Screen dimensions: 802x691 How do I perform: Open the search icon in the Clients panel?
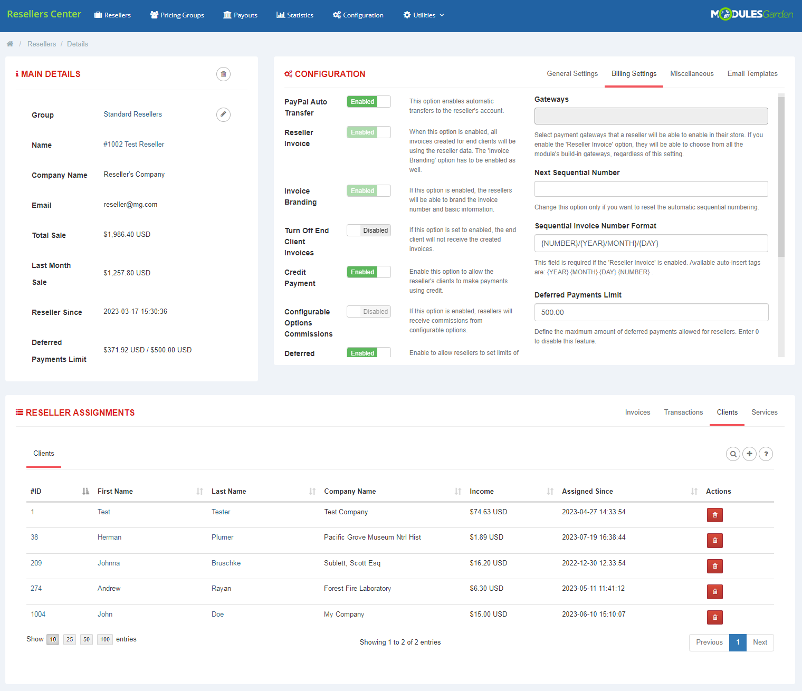(733, 454)
